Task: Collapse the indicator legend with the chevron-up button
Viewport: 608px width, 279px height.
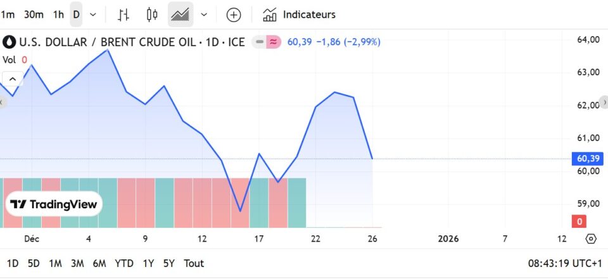Action: (12, 78)
